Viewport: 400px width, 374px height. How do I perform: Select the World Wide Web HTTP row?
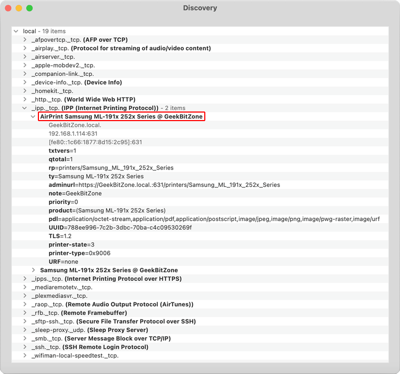coord(200,99)
